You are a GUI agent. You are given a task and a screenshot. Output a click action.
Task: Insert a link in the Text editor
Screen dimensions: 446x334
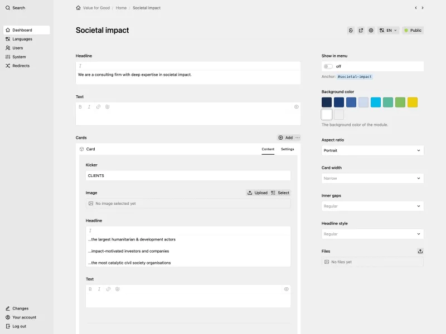(x=99, y=106)
